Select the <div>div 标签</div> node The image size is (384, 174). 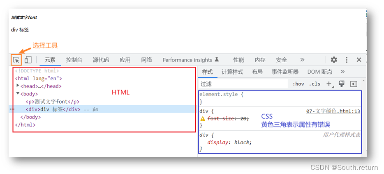[53, 109]
